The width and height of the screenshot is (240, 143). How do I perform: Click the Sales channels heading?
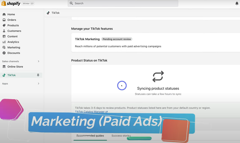10,61
